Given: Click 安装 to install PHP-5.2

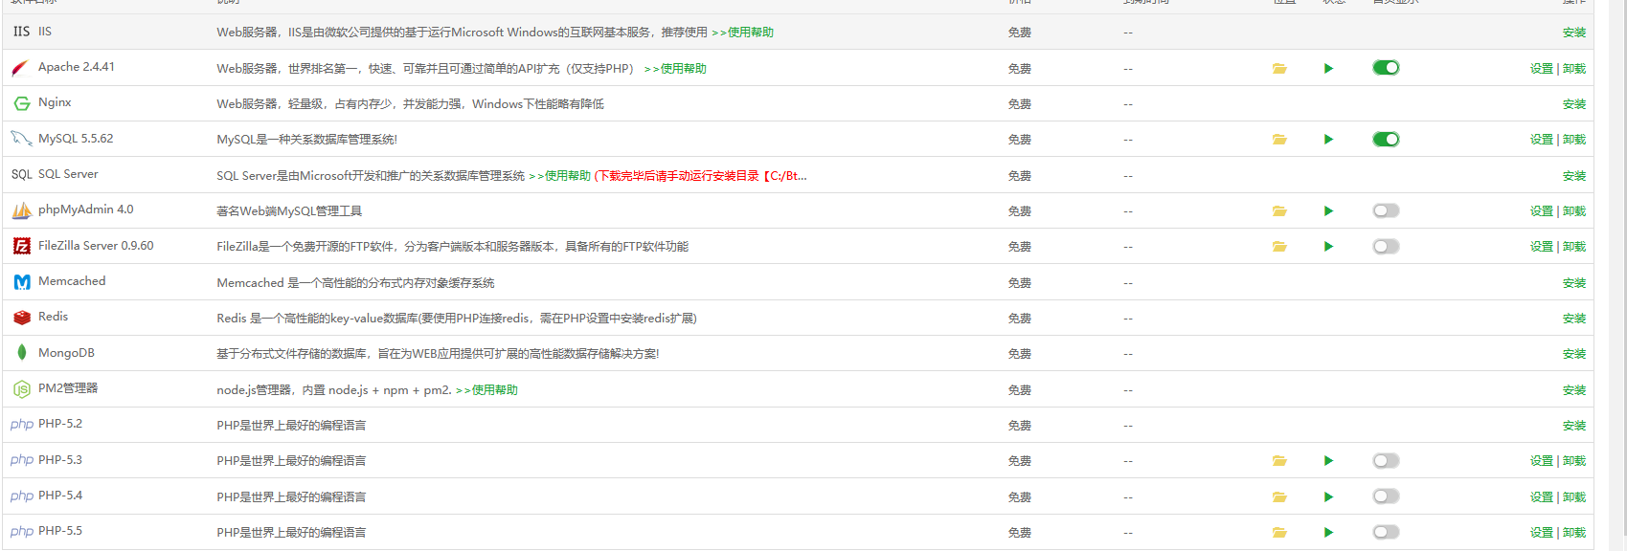Looking at the screenshot, I should pyautogui.click(x=1574, y=426).
